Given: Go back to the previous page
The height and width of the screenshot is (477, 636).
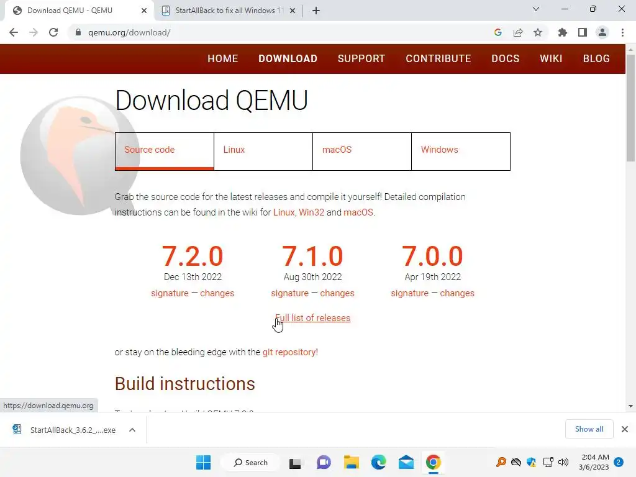Looking at the screenshot, I should tap(14, 32).
